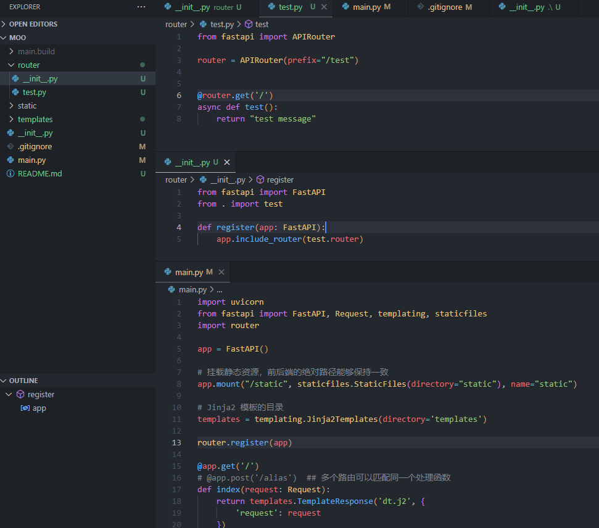Click the Python icon on the test.py tab
This screenshot has height=528, width=599.
[271, 7]
